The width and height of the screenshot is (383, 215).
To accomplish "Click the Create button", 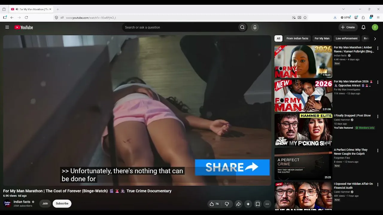I will click(348, 27).
